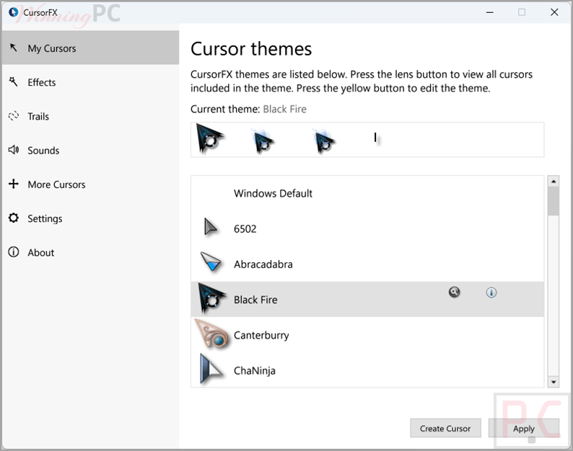Minimize the CursorFX window
Screen dimensions: 573x451
point(490,12)
